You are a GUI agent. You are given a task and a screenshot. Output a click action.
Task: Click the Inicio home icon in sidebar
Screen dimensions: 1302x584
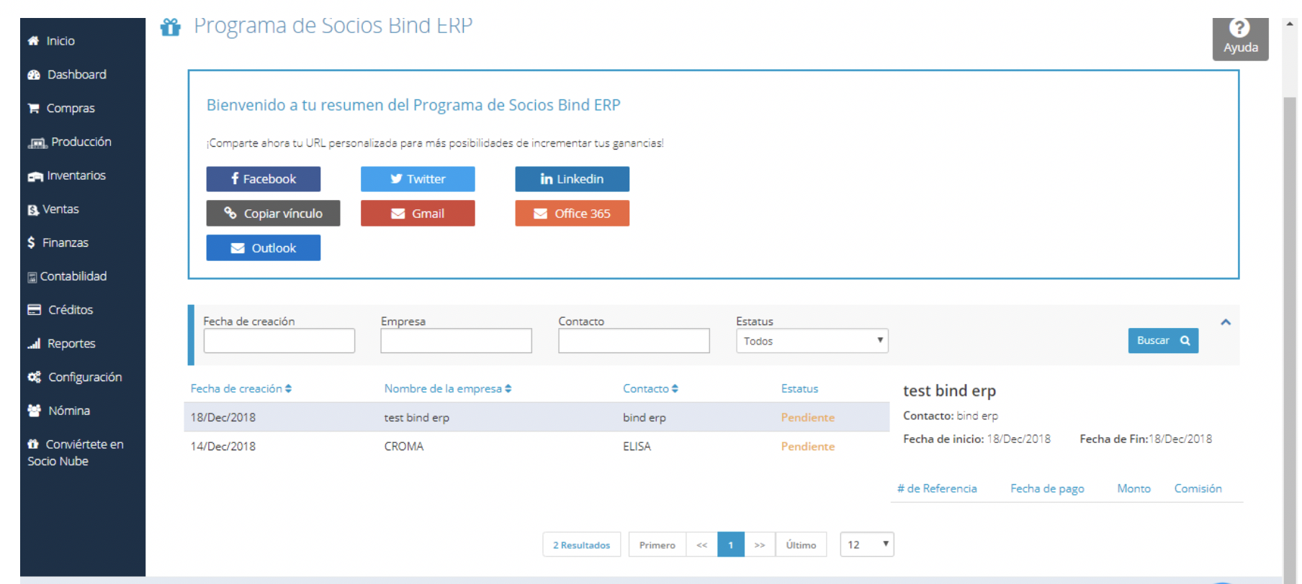tap(33, 41)
